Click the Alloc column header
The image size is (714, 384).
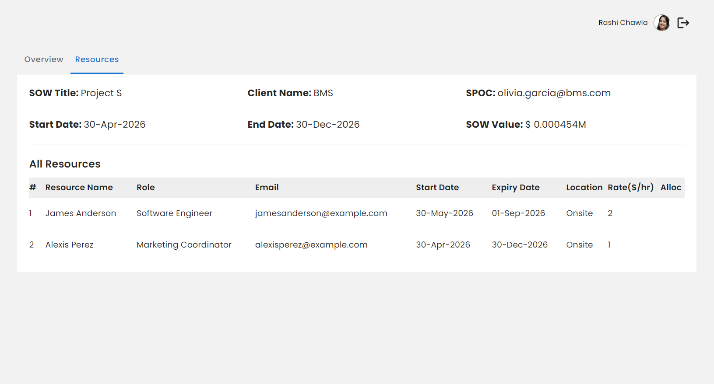(671, 188)
